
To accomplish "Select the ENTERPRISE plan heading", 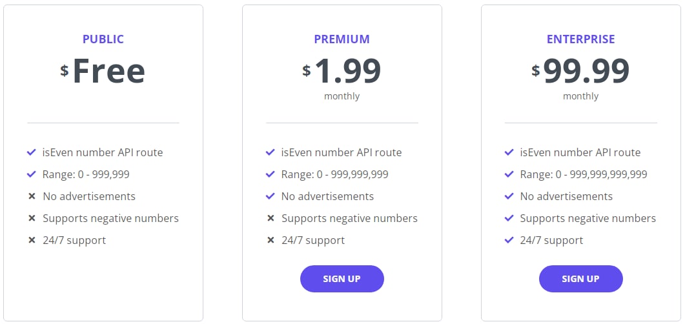I will 580,39.
